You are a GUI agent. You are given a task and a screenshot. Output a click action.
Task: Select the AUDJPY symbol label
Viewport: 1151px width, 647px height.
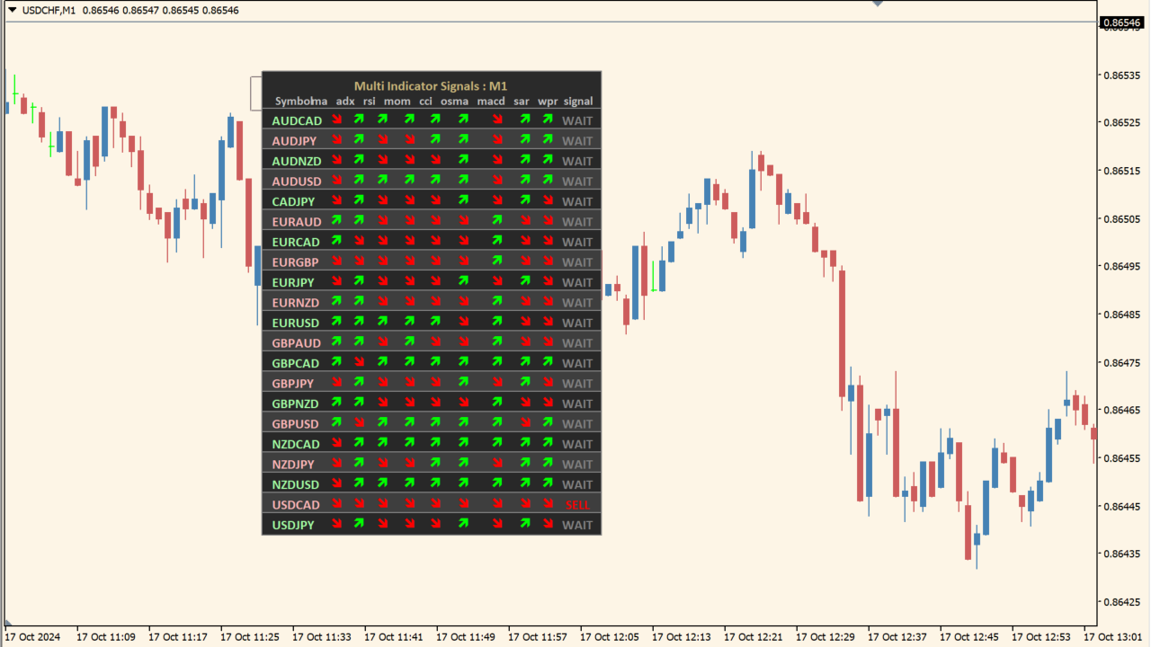click(x=294, y=141)
